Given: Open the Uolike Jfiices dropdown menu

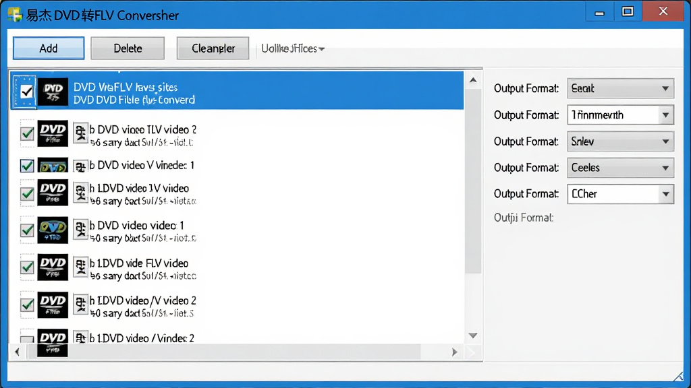Looking at the screenshot, I should click(293, 48).
